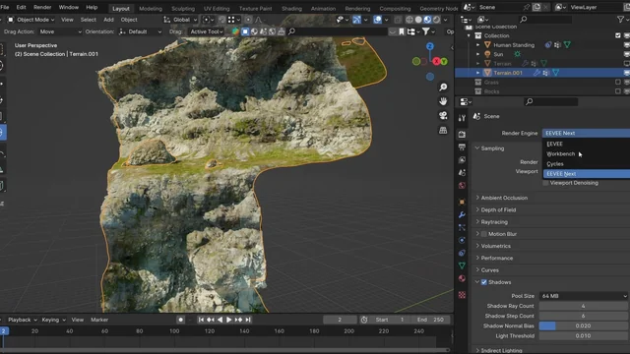Open the Tool properties tab icon
The width and height of the screenshot is (630, 354).
click(462, 118)
